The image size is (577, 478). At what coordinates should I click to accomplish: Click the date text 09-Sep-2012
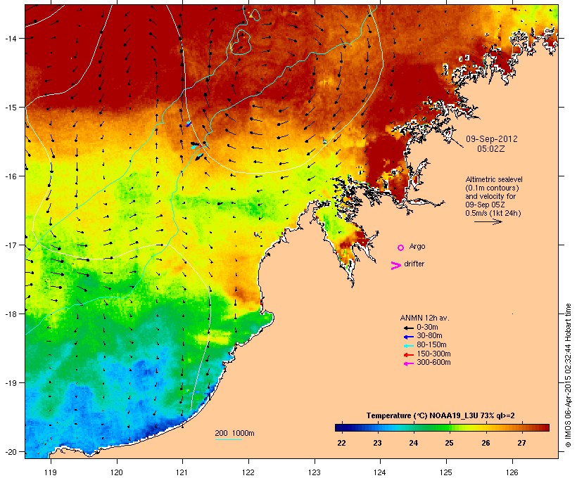pos(492,139)
